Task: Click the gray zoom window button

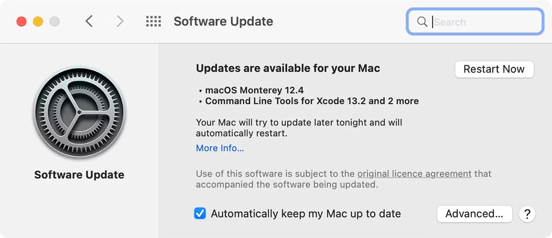Action: (x=55, y=22)
